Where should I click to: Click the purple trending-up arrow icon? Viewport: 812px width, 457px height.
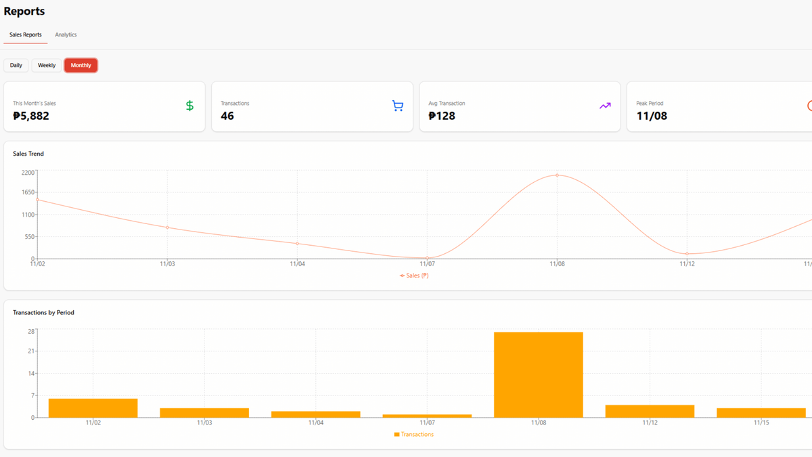[x=605, y=106]
